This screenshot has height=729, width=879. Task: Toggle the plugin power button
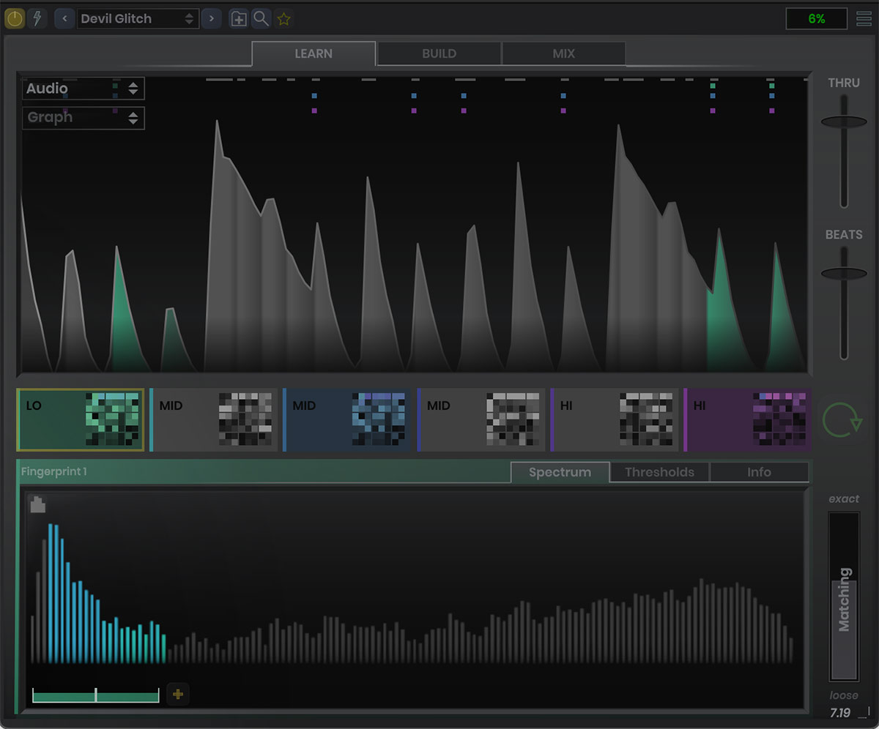click(15, 19)
